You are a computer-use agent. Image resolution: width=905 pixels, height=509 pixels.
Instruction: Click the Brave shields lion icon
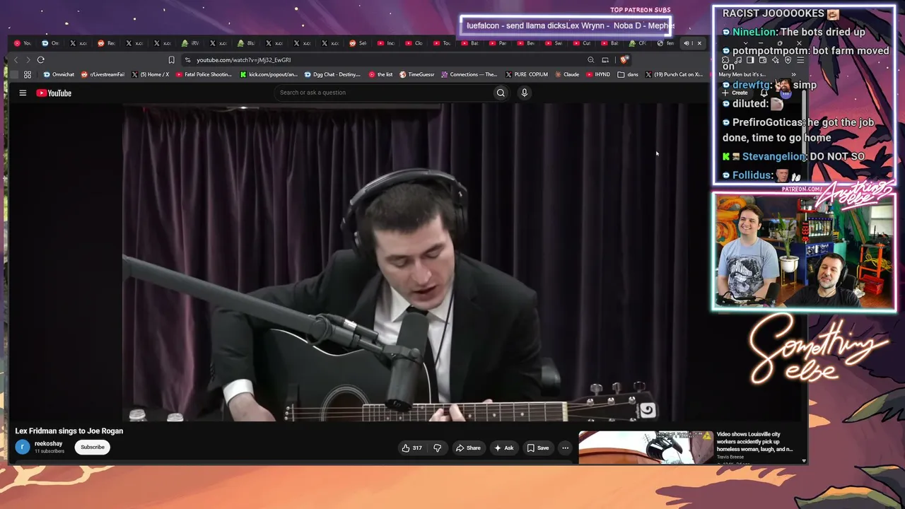(x=624, y=60)
